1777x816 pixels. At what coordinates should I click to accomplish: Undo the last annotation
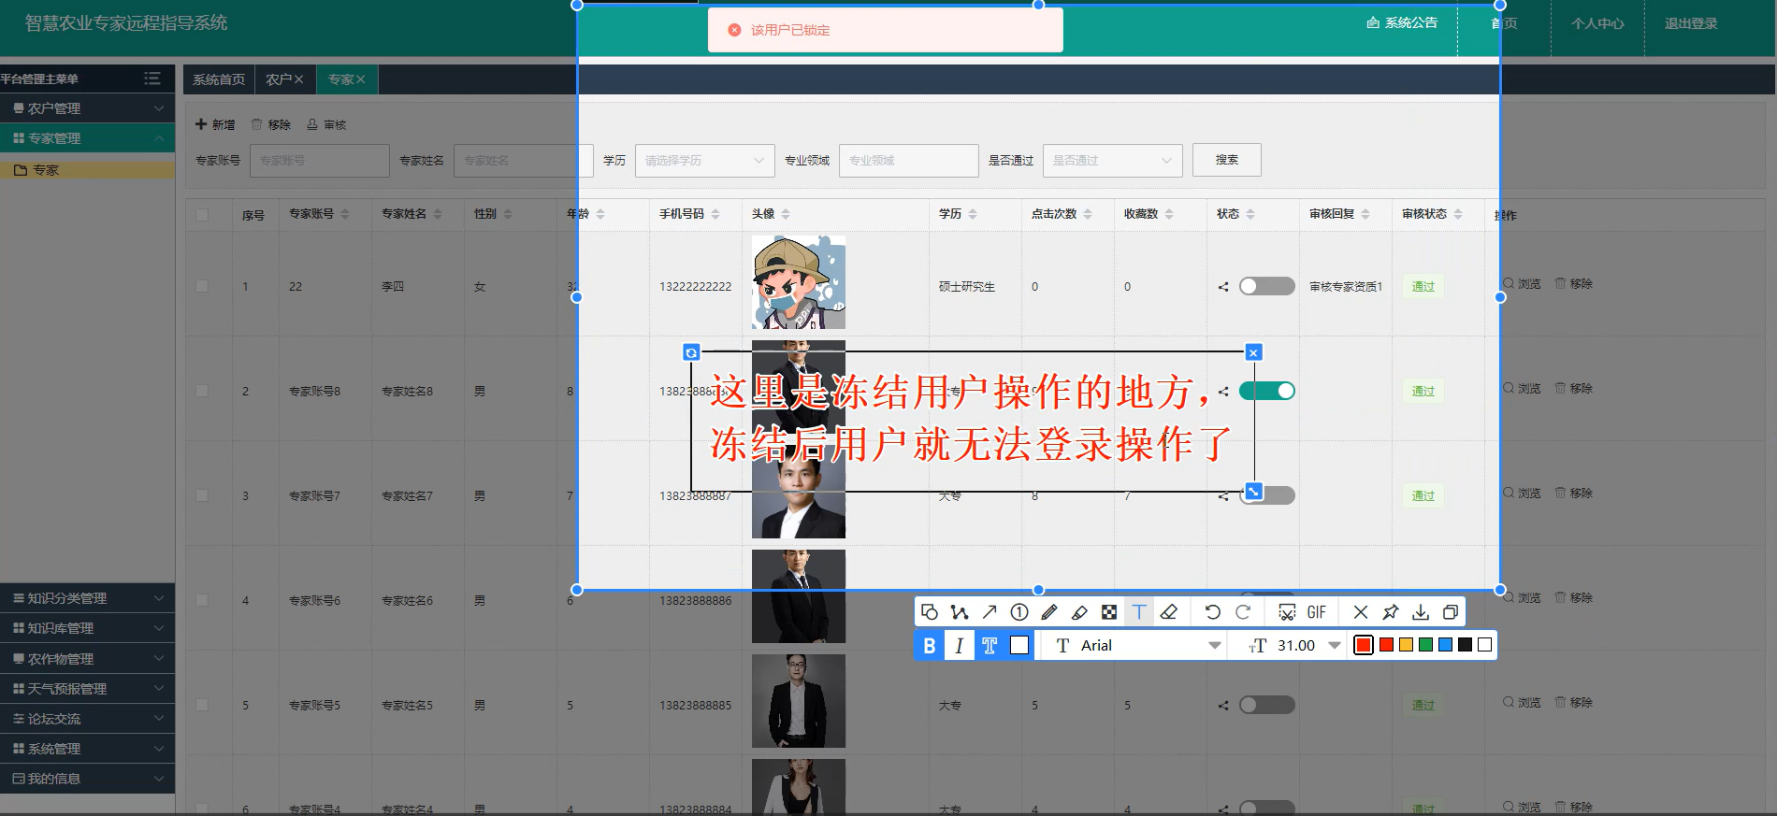(x=1213, y=612)
